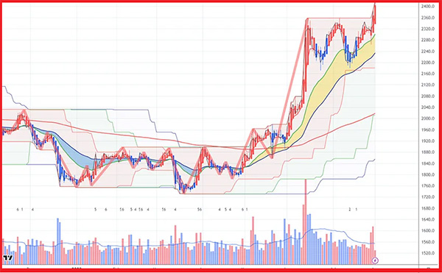Select the 2120.0 price axis label

427,85
